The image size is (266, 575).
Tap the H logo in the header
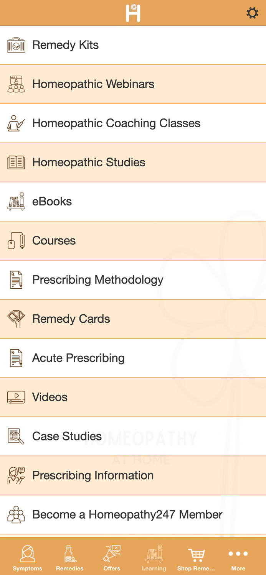pyautogui.click(x=133, y=13)
